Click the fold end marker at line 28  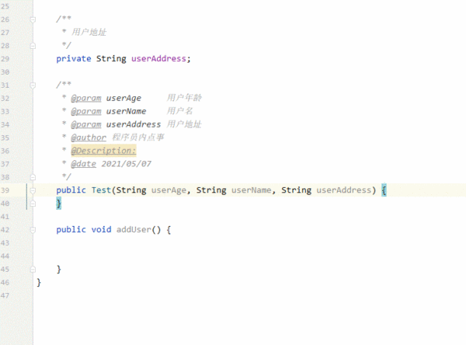pyautogui.click(x=33, y=45)
